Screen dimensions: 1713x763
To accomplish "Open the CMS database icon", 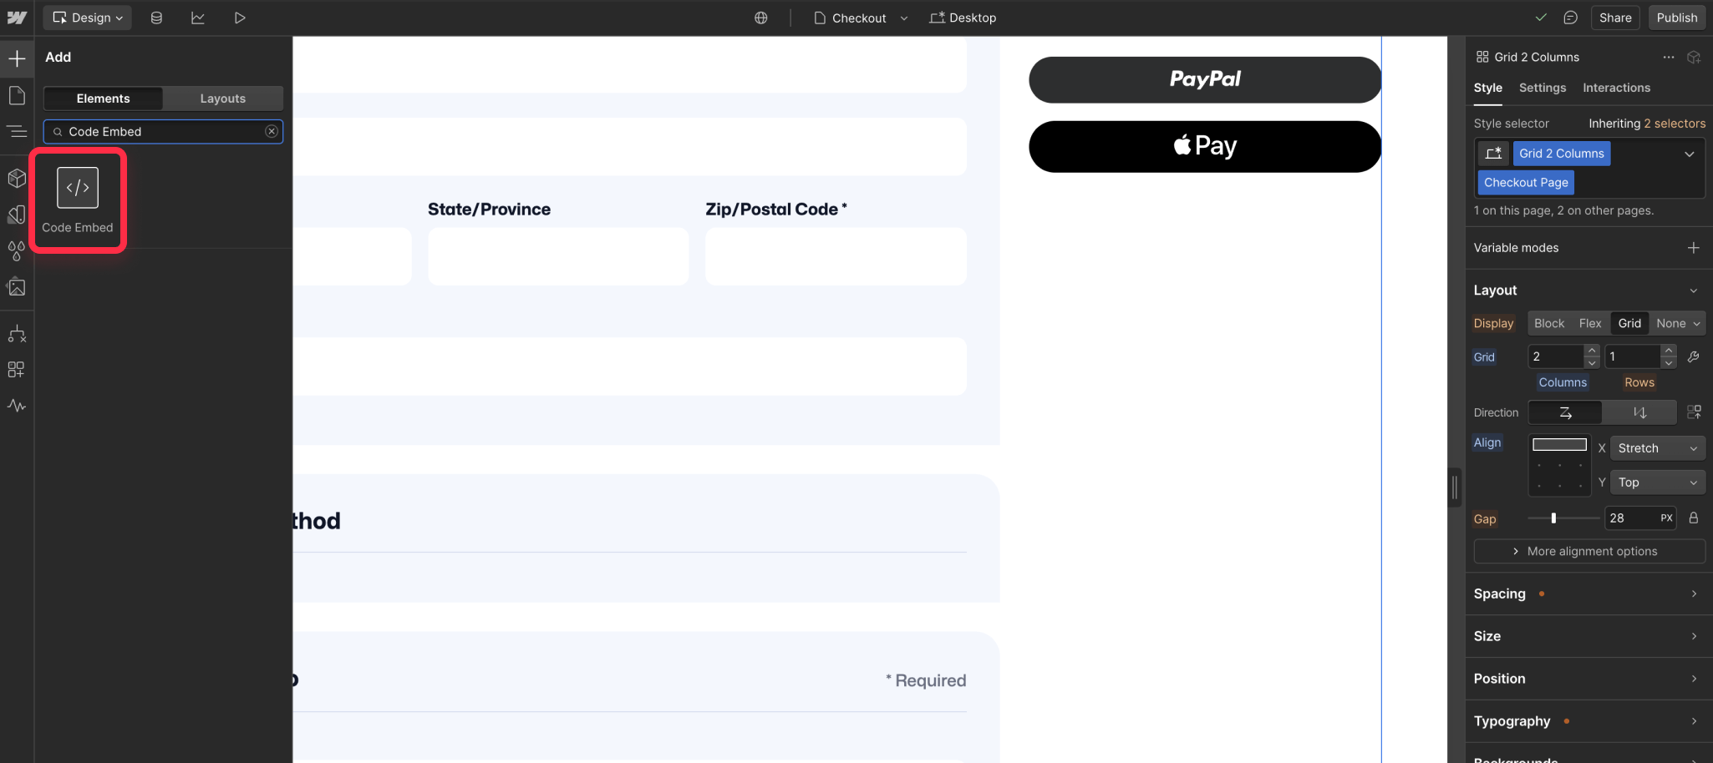I will 156,18.
